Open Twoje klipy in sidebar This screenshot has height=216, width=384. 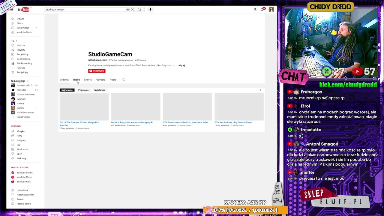click(x=22, y=73)
